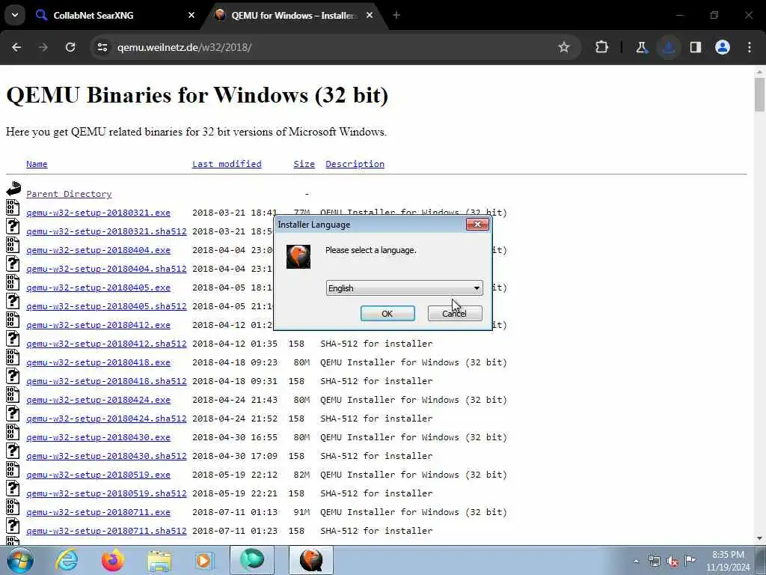Click unknown file icon beside qemu-w32-setup-20180424.sha512
Viewport: 766px width, 575px height.
click(x=13, y=413)
